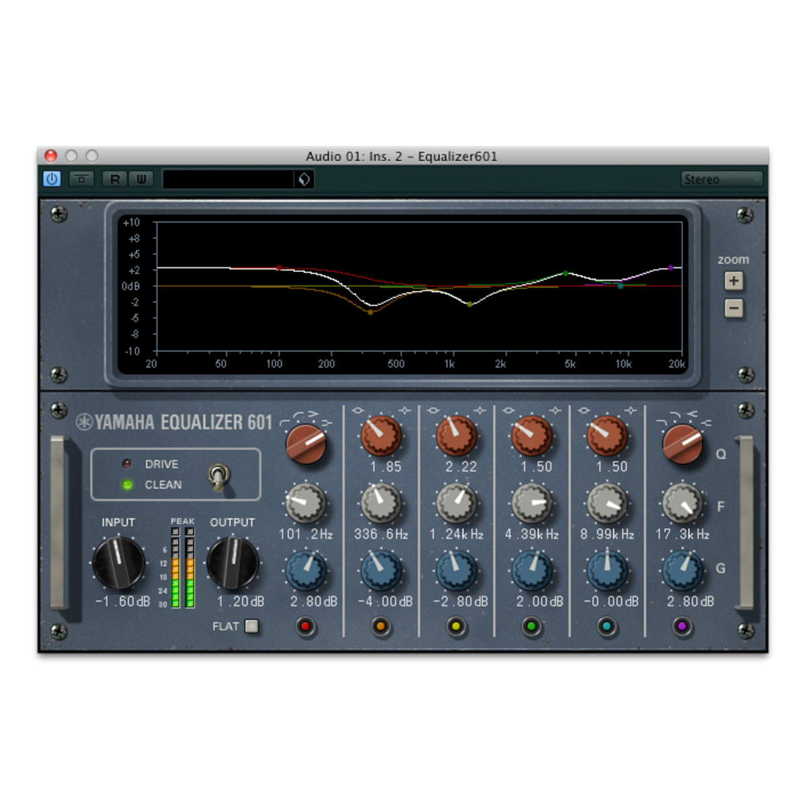
Task: Click the orange band node on graph
Action: (370, 312)
